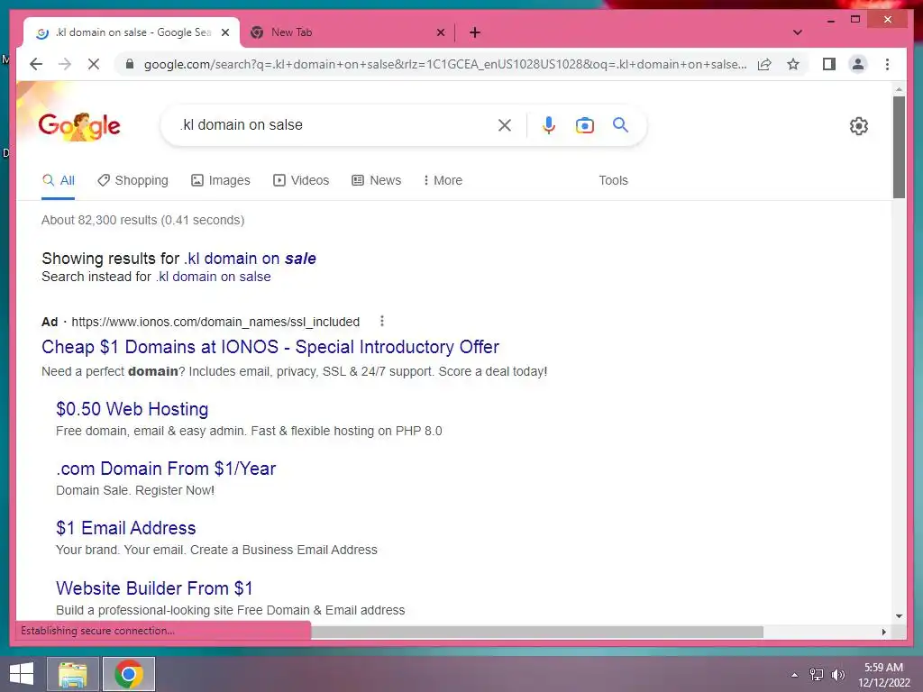923x692 pixels.
Task: Expand the tab search dropdown arrow
Action: pos(798,32)
